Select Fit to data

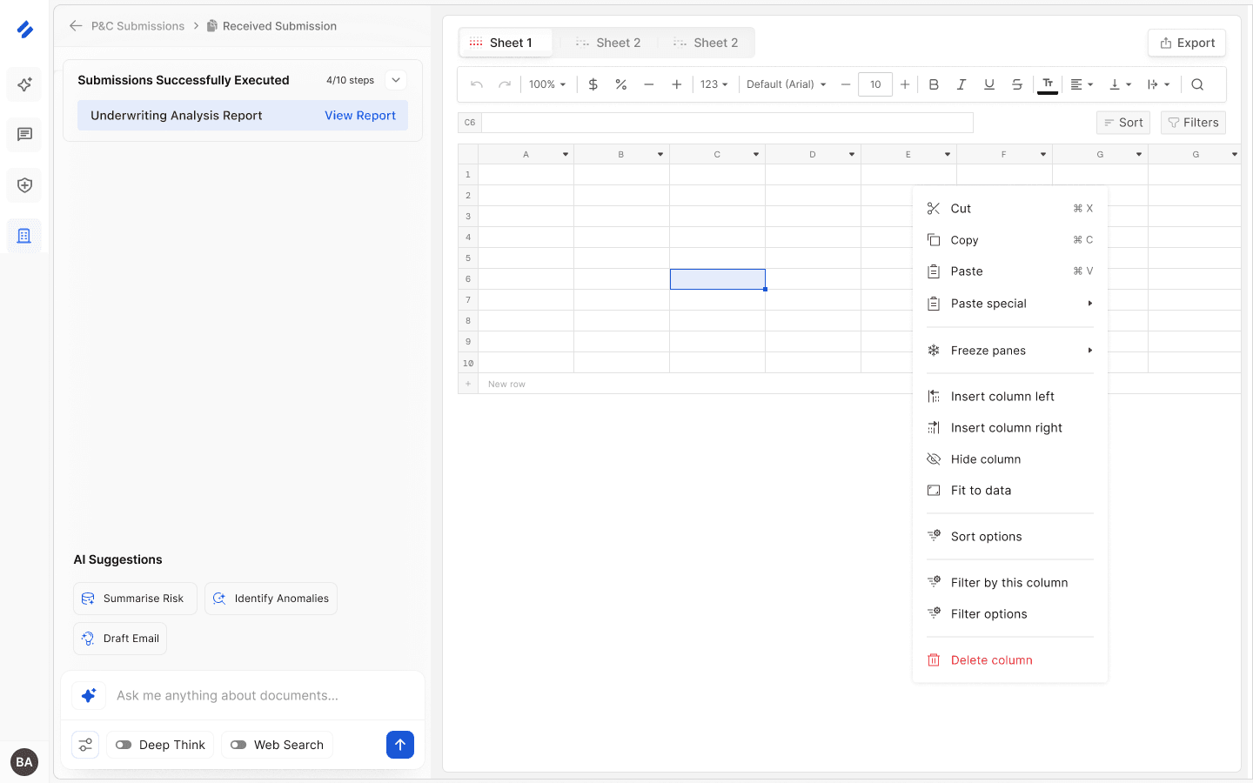click(1010, 491)
